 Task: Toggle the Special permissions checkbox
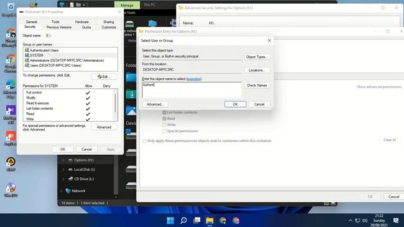(164, 131)
